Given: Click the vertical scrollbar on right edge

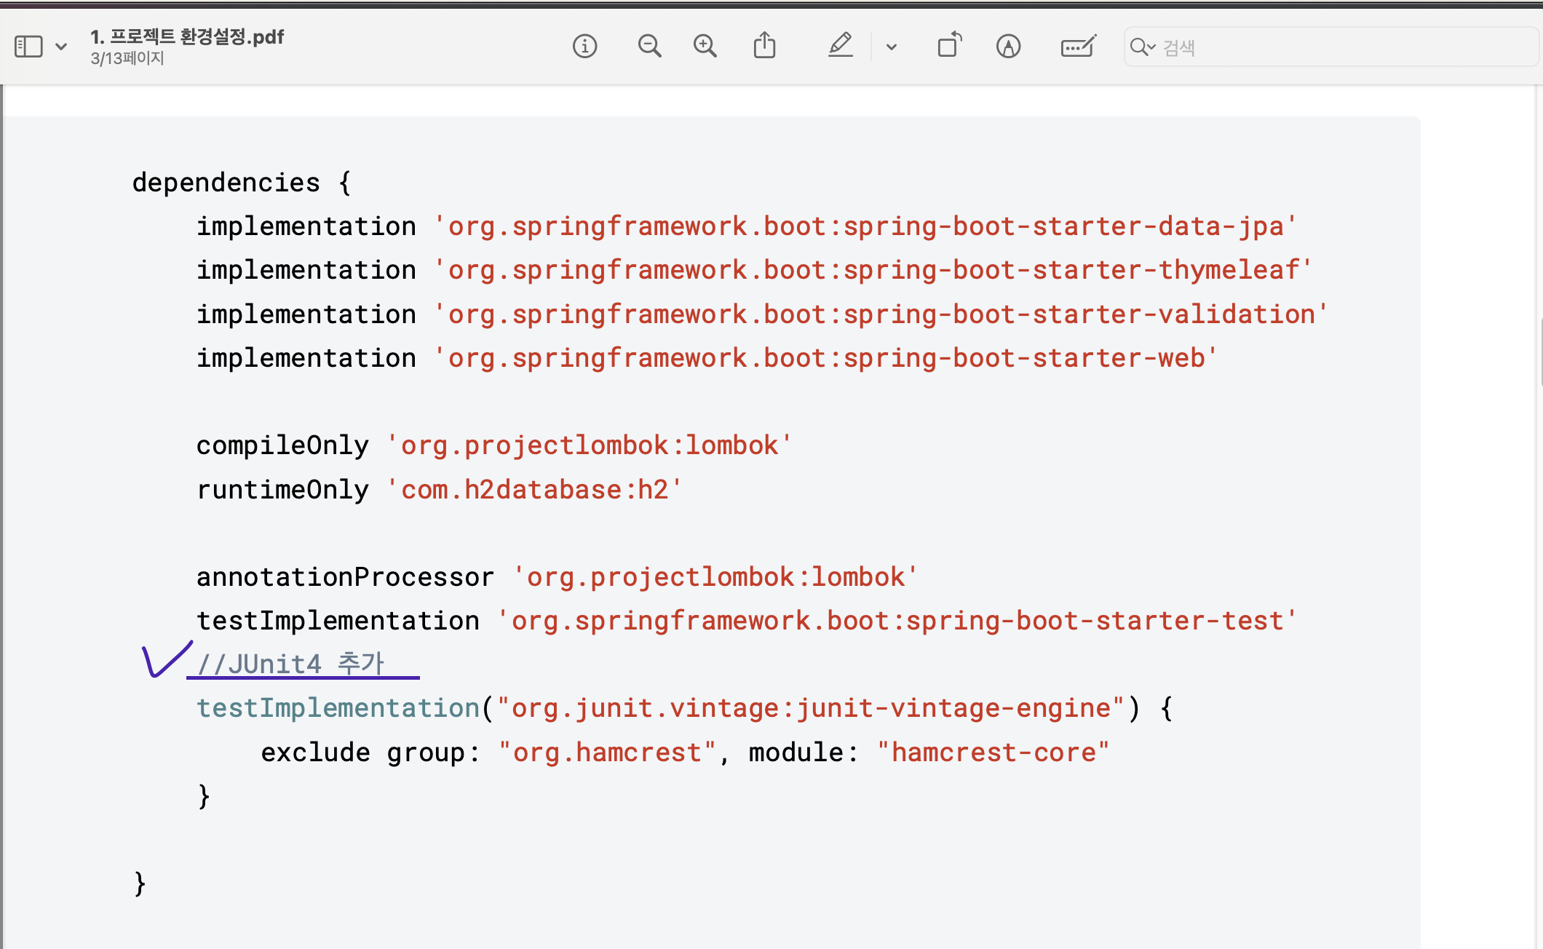Looking at the screenshot, I should [x=1540, y=352].
